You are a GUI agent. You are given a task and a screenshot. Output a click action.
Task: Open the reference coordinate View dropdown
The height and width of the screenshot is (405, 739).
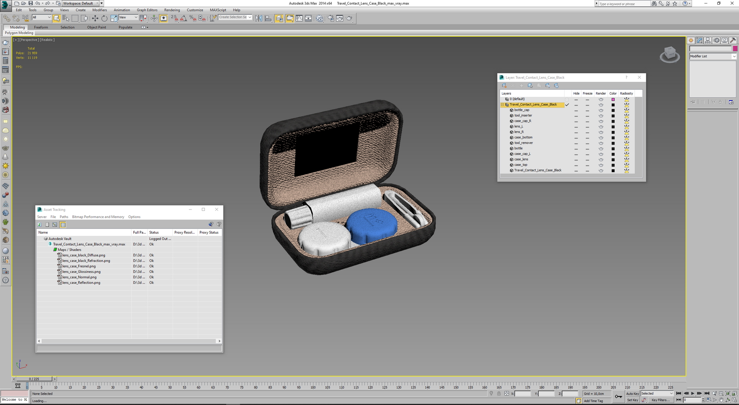[128, 17]
